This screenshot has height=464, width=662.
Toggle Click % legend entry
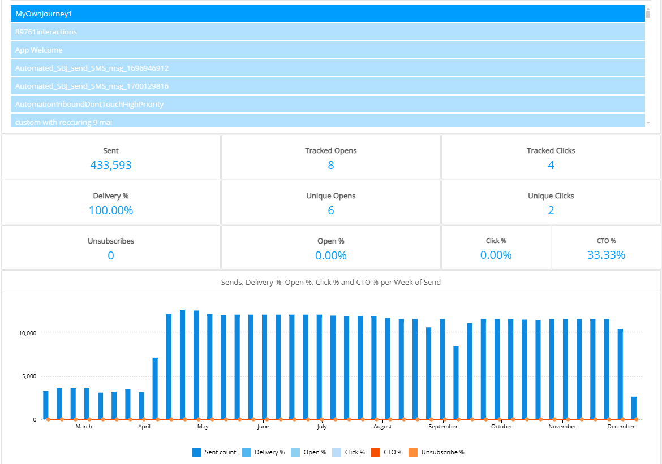click(337, 452)
